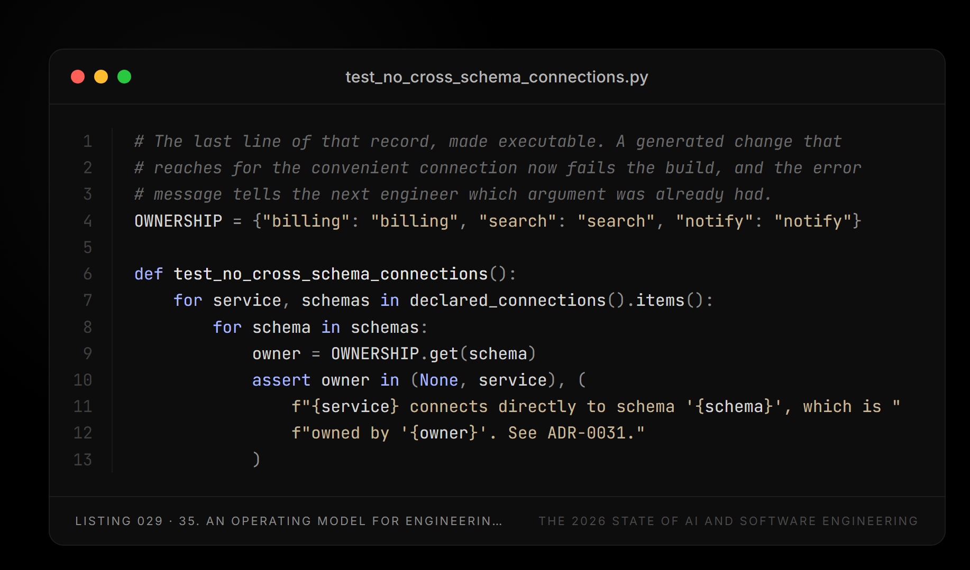Click the 'See ADR-0031.' text

(x=571, y=433)
